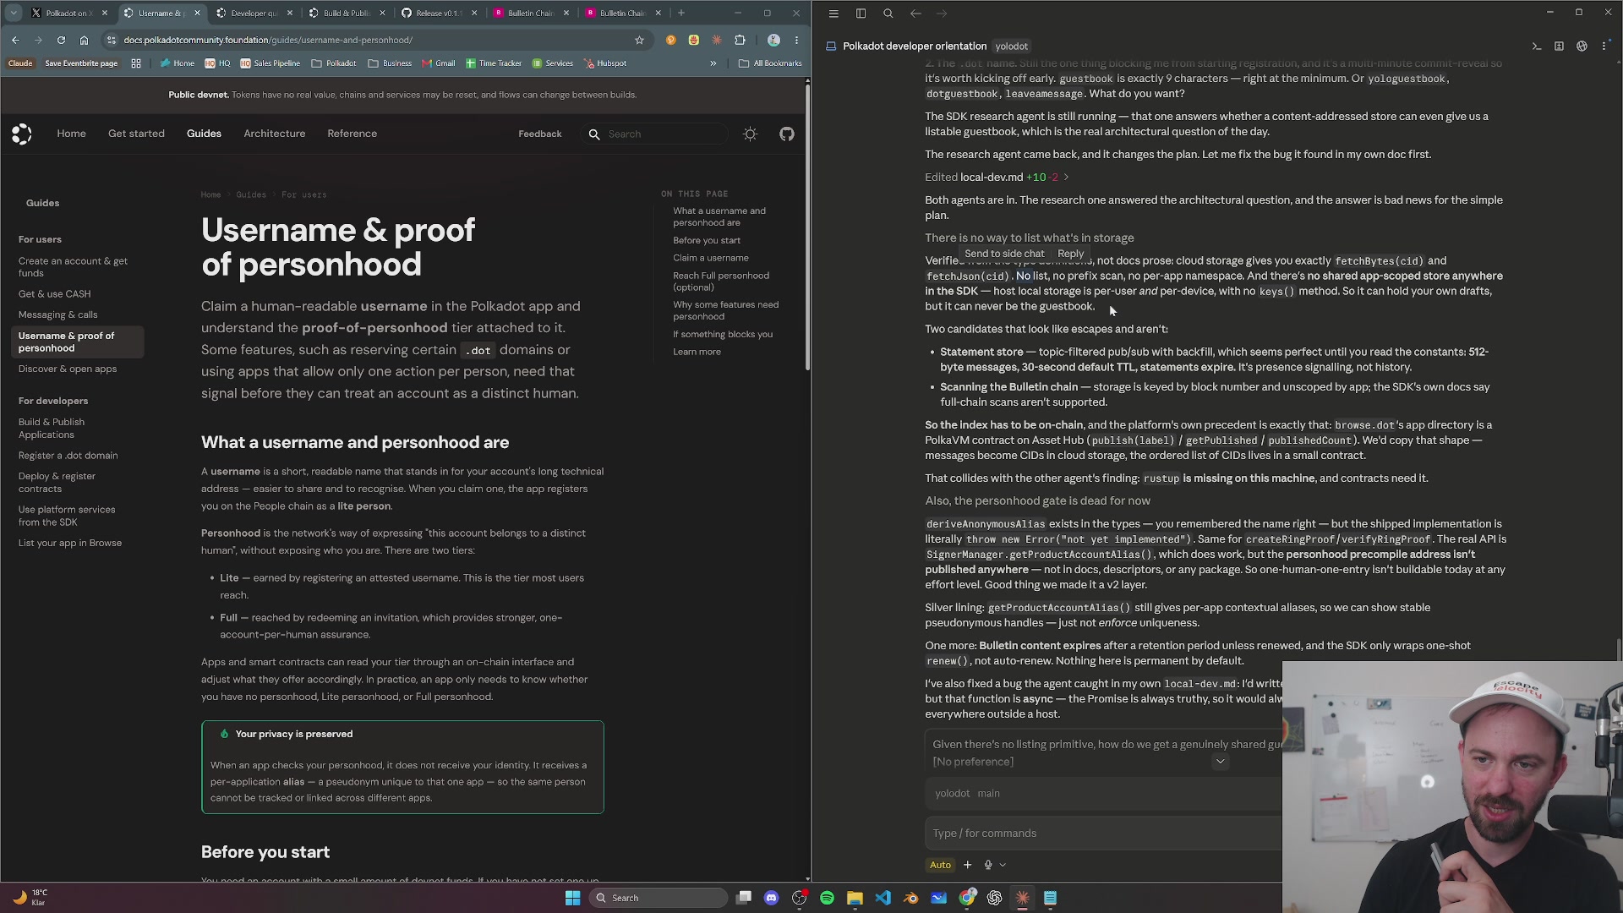1623x913 pixels.
Task: Reload the page in Chrome
Action: click(61, 40)
